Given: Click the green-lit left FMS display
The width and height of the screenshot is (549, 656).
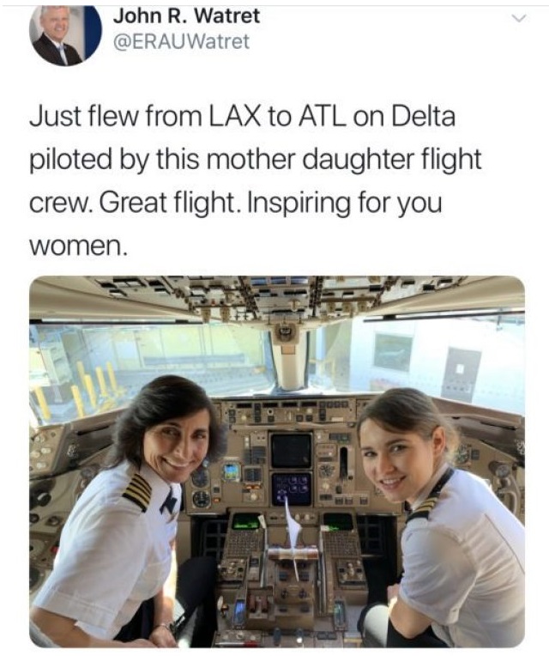Looking at the screenshot, I should [246, 521].
